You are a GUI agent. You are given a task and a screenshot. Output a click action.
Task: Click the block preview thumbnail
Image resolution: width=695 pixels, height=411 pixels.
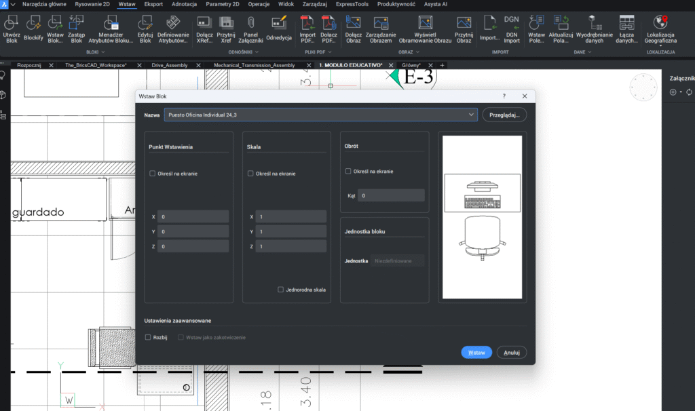pos(482,216)
